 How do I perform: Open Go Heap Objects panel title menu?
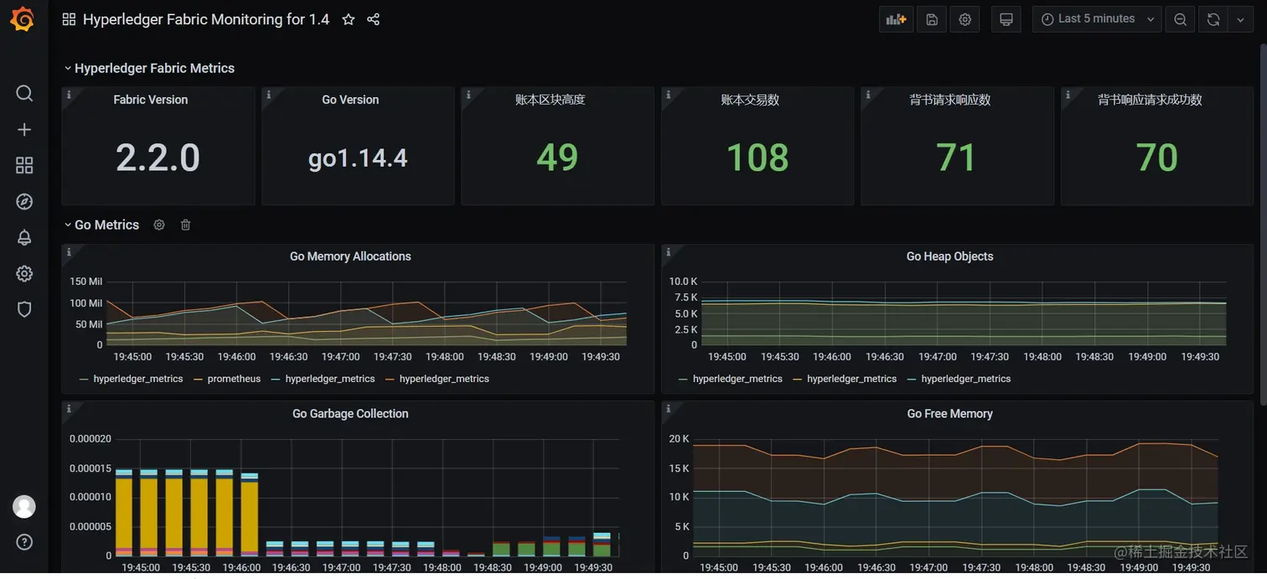click(x=949, y=256)
